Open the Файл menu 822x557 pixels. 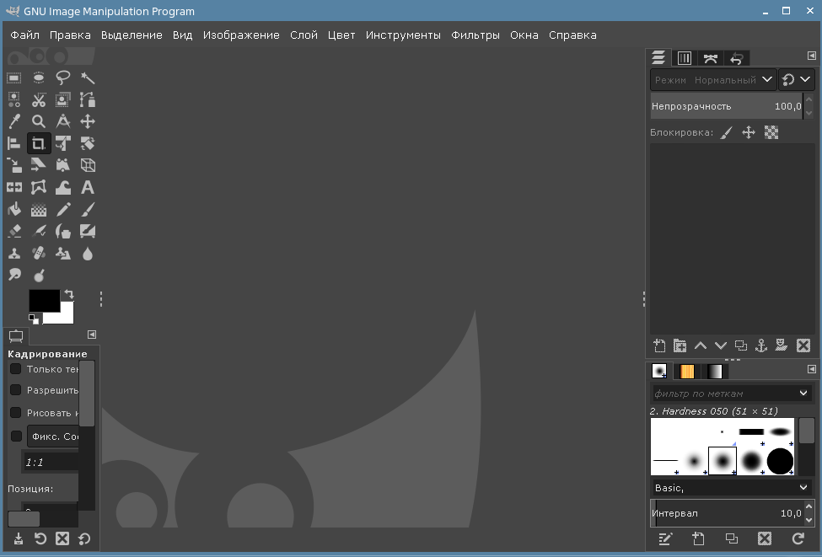pos(24,35)
